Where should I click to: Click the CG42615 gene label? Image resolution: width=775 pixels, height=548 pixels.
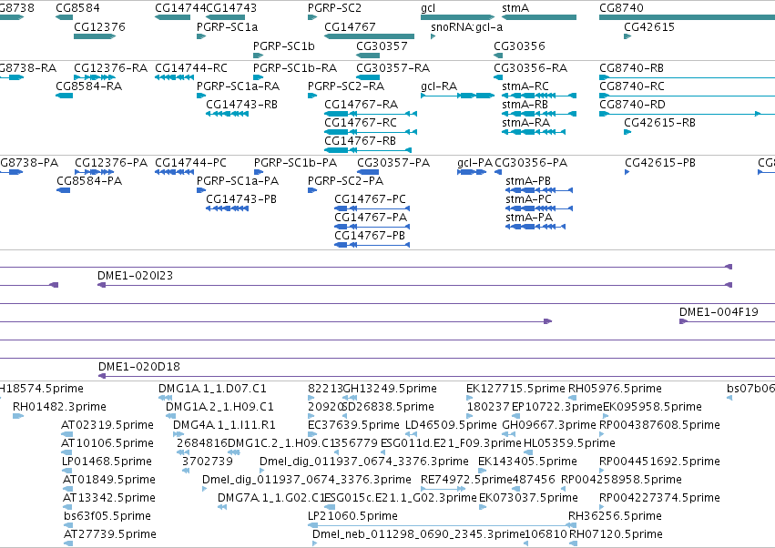[x=649, y=26]
